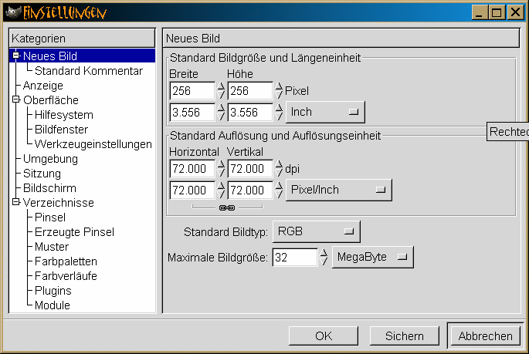Image resolution: width=529 pixels, height=354 pixels.
Task: Click the OK button
Action: tap(324, 335)
